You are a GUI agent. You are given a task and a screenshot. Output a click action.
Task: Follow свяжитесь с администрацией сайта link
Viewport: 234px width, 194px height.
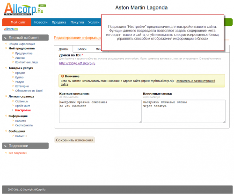[x=196, y=81]
